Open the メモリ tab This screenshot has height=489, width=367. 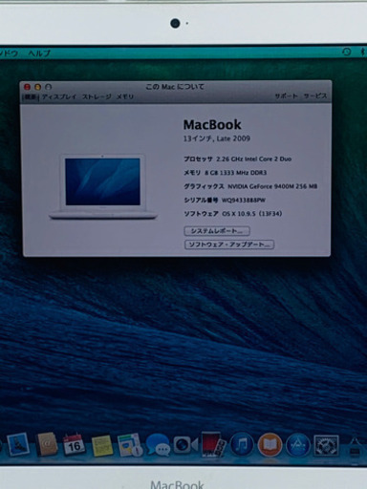[x=124, y=96]
